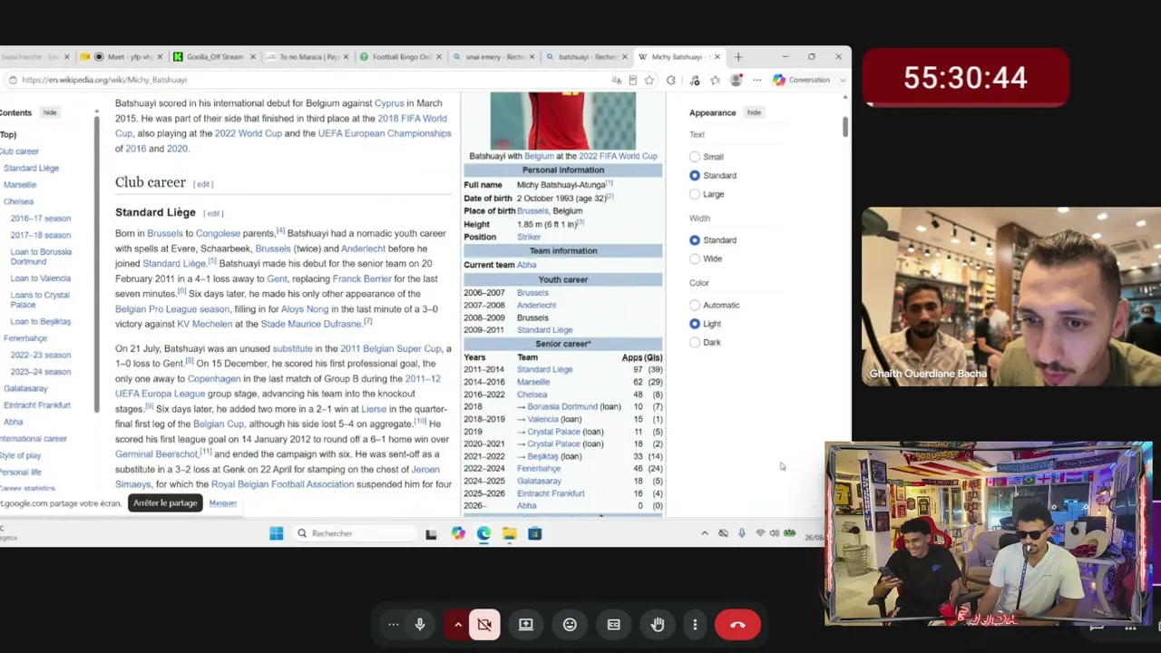Open the Congolese link
Screen dimensions: 1161x653
(218, 233)
